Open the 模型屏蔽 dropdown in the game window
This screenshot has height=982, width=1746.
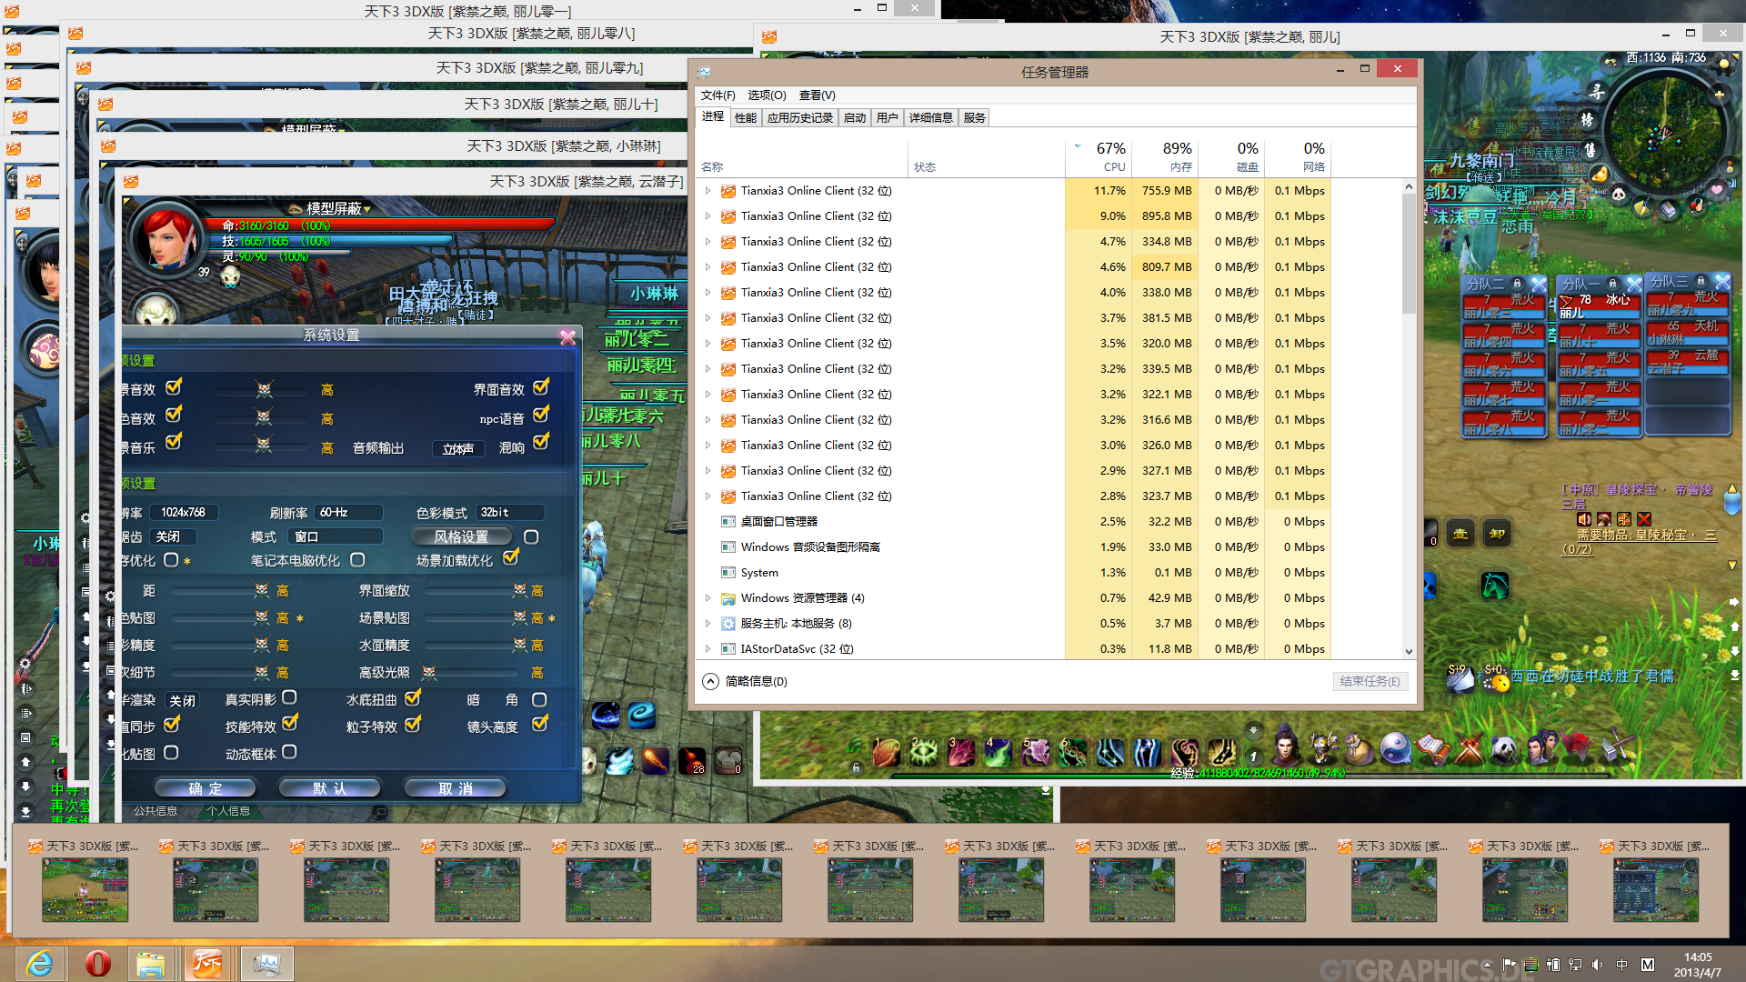(x=337, y=208)
